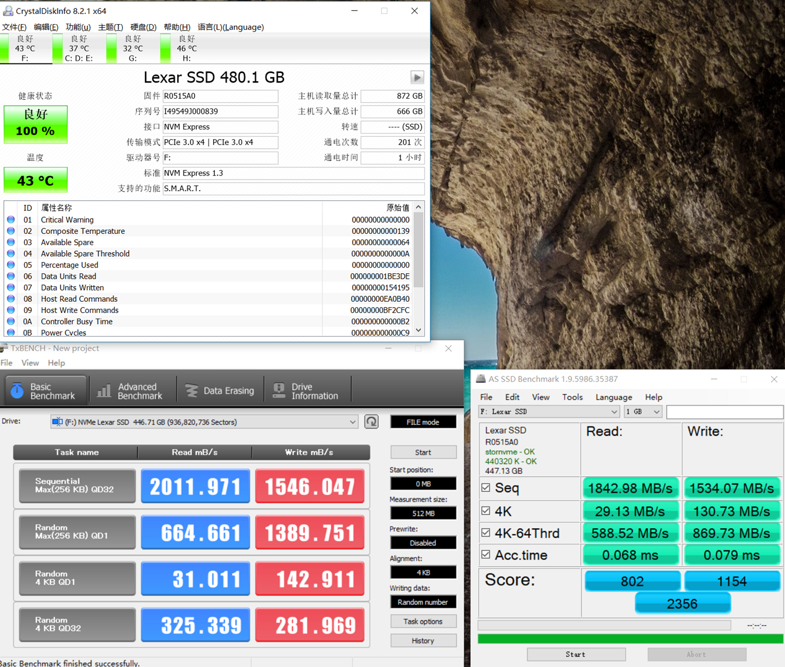This screenshot has height=667, width=785.
Task: Switch to the Data Erasing tab
Action: [220, 391]
